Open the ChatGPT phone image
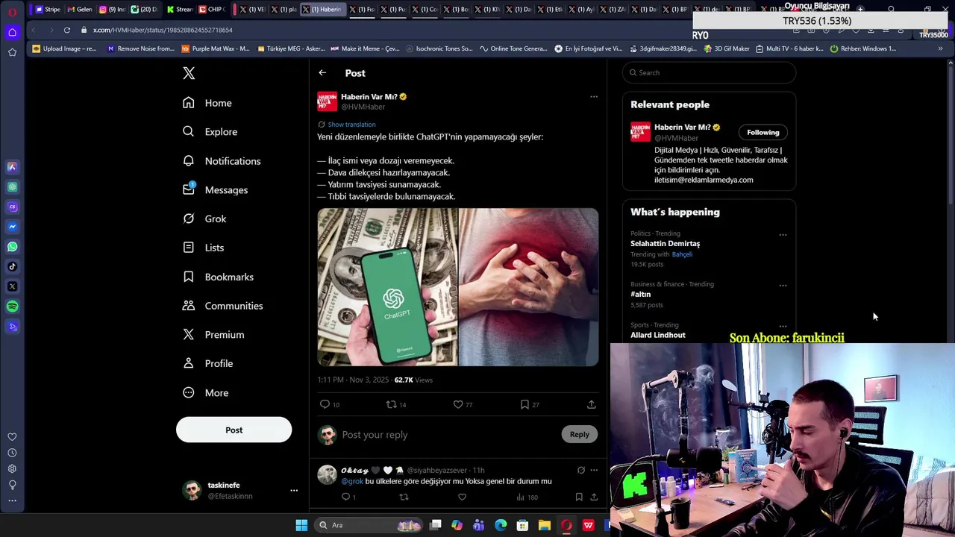955x537 pixels. click(x=387, y=287)
